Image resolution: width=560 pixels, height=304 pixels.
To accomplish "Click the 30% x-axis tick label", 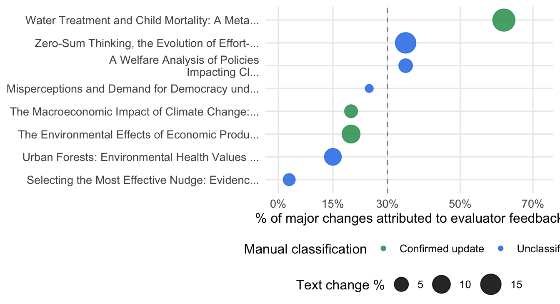I will [387, 204].
